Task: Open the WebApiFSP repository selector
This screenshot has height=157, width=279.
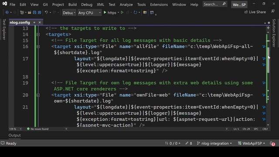Action: pyautogui.click(x=252, y=143)
